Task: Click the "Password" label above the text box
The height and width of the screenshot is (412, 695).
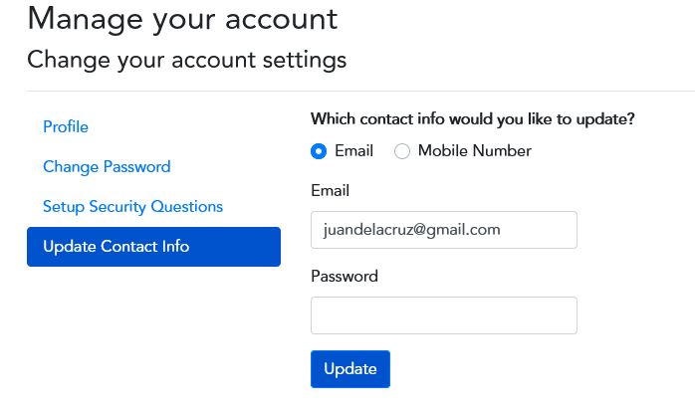Action: click(x=345, y=276)
